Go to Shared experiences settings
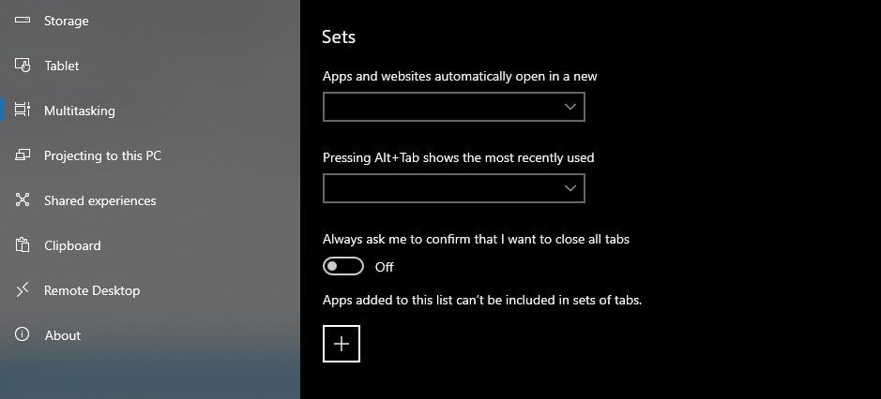This screenshot has height=399, width=881. (x=100, y=200)
